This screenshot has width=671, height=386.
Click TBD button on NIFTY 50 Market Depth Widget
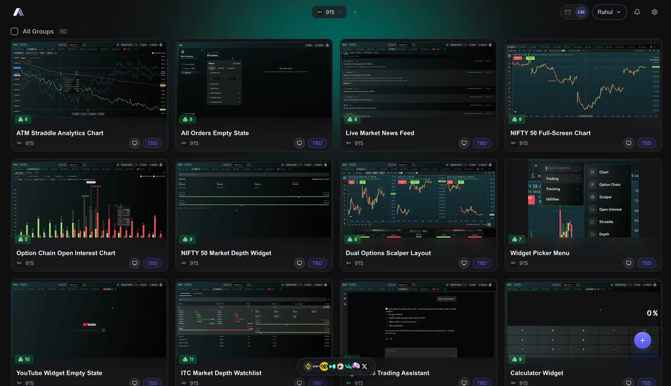[x=317, y=263]
